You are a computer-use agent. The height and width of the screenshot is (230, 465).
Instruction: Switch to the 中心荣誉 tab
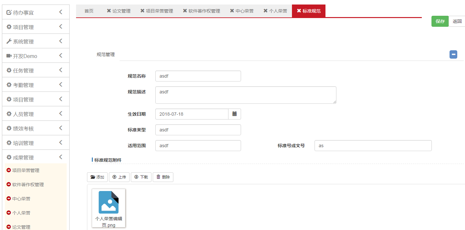[245, 11]
